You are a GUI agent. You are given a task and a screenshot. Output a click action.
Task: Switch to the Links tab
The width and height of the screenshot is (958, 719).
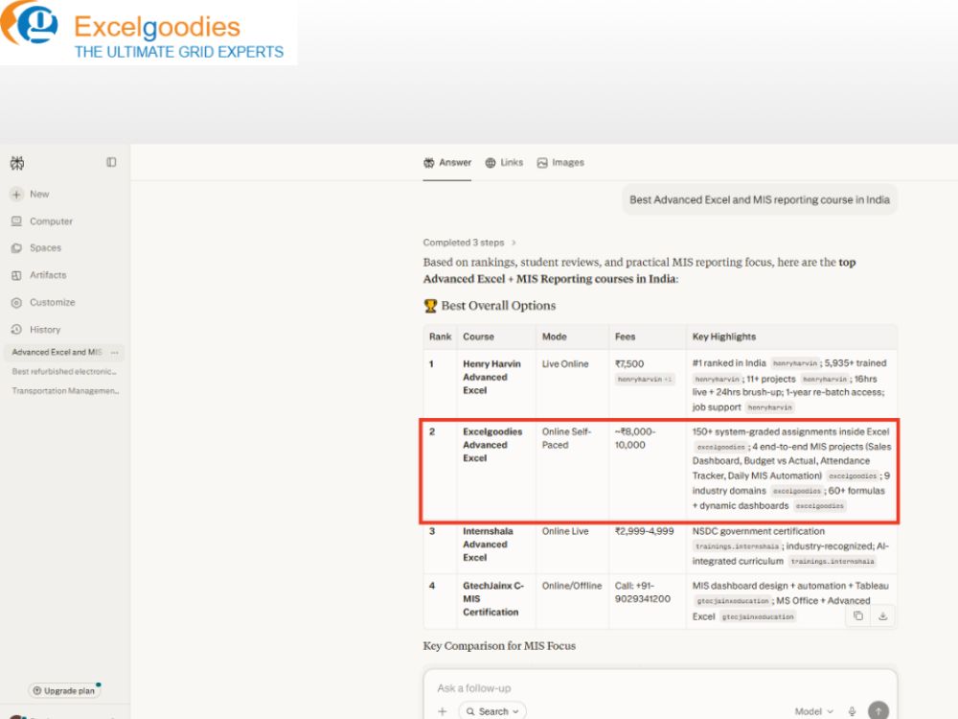(504, 163)
